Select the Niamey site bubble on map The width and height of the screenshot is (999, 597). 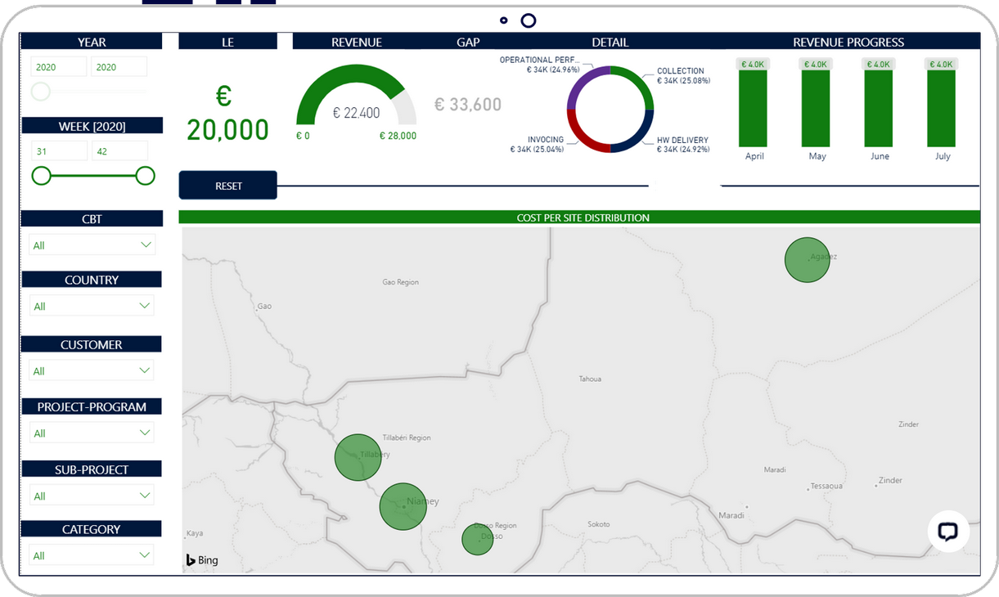tap(403, 506)
